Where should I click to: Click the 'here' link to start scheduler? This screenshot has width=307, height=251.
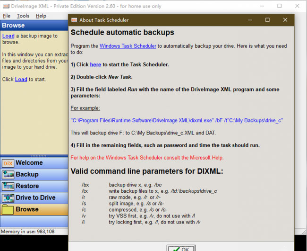(x=95, y=64)
